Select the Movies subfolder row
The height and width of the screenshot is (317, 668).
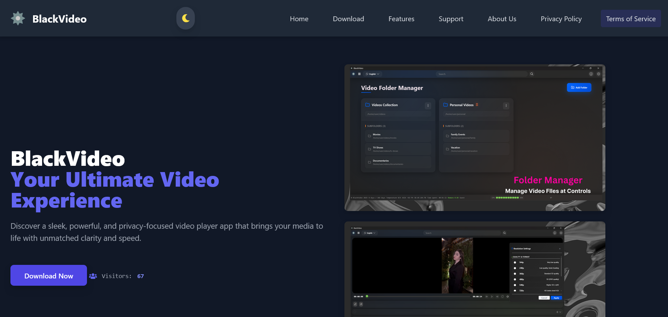tap(398, 136)
